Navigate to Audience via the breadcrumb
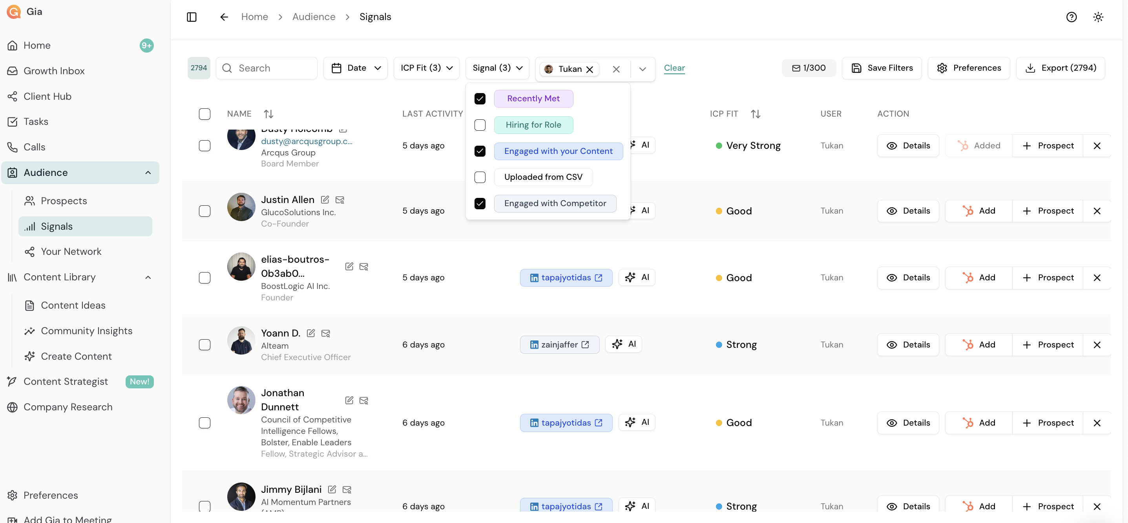The height and width of the screenshot is (523, 1128). 314,16
